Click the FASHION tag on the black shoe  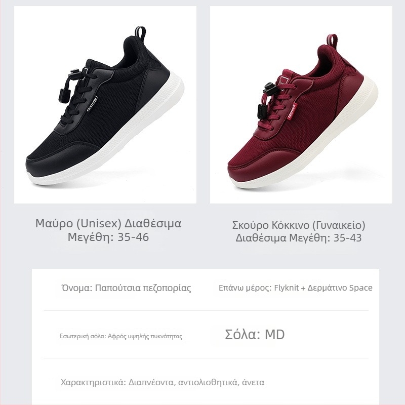point(92,104)
